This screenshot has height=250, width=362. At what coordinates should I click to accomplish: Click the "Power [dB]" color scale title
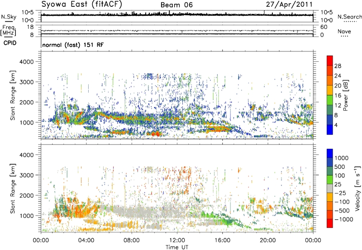click(x=346, y=95)
